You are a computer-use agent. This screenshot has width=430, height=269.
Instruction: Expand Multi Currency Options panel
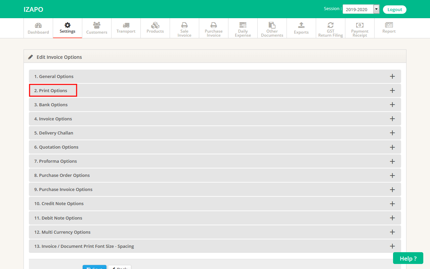(62, 232)
